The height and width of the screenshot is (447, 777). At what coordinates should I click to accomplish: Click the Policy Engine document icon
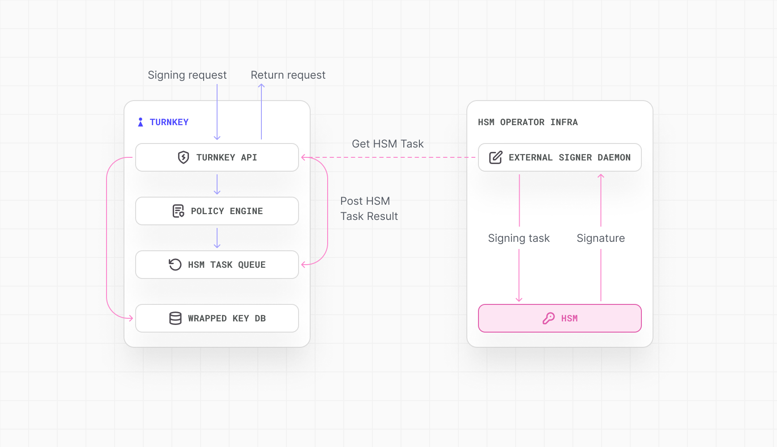point(178,211)
